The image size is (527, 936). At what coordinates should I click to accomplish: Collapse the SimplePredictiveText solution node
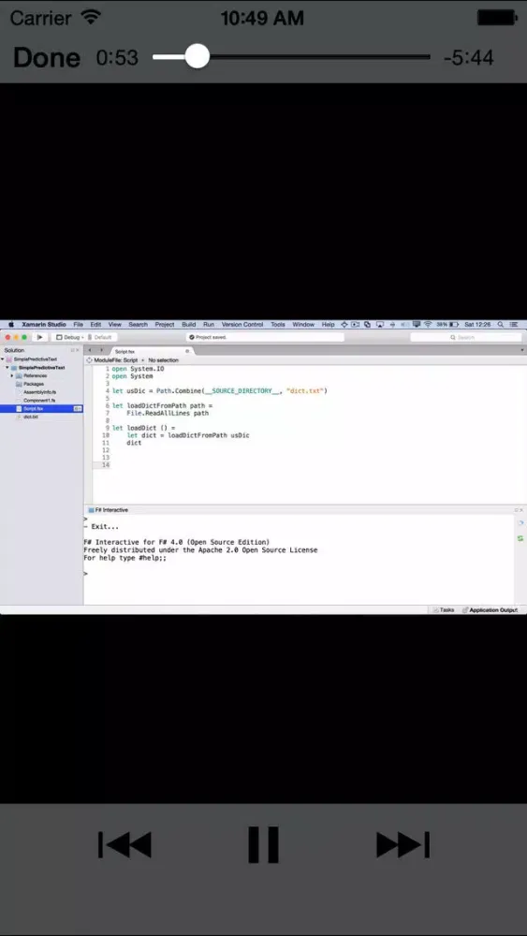pyautogui.click(x=3, y=359)
